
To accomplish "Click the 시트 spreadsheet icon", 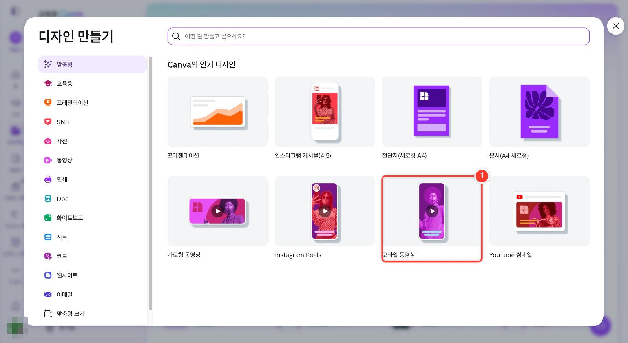I will 48,237.
